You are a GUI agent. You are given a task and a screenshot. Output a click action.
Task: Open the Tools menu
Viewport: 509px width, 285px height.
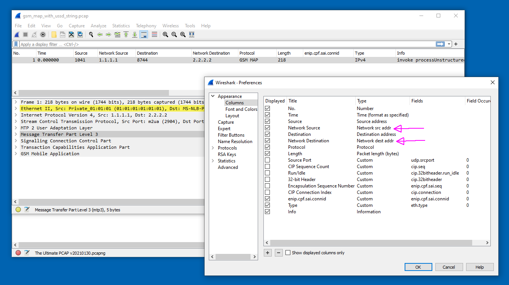tap(190, 26)
